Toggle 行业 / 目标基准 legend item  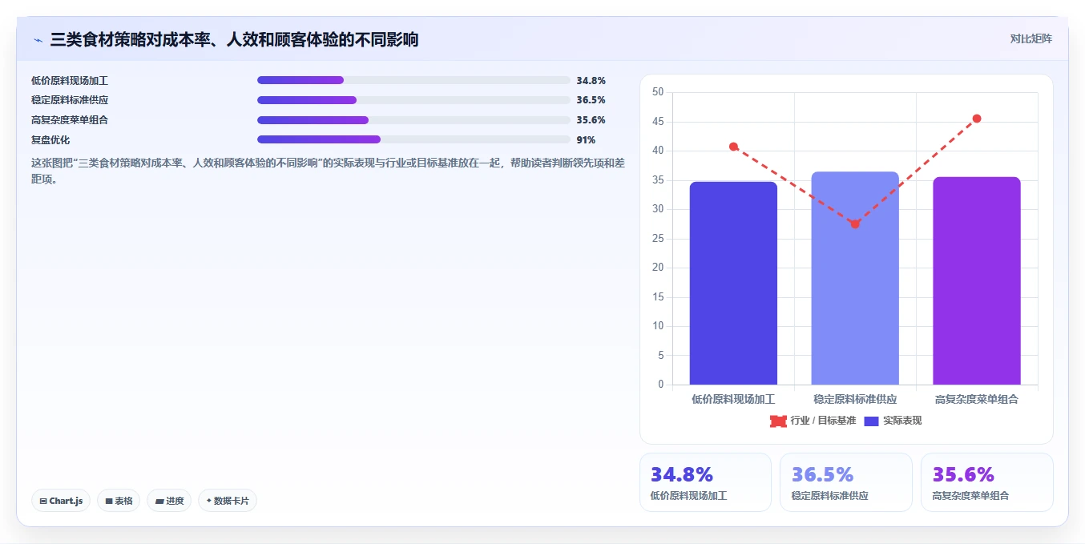coord(813,421)
